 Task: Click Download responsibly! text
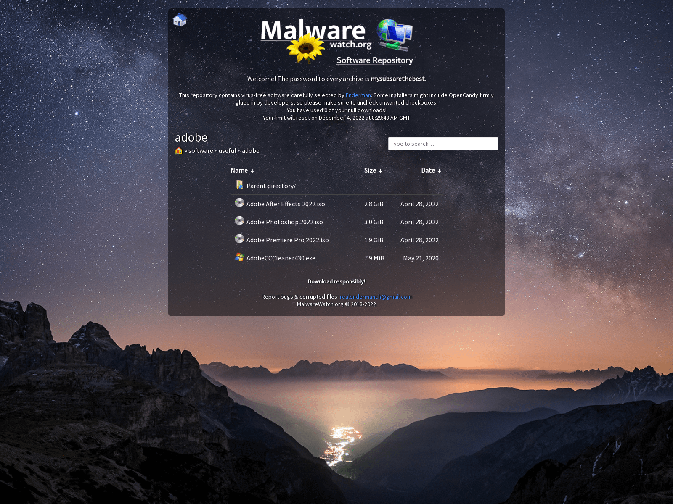[x=336, y=282]
